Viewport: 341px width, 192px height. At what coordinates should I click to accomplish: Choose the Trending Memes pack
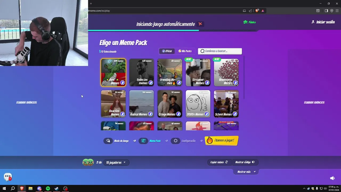[x=170, y=73]
